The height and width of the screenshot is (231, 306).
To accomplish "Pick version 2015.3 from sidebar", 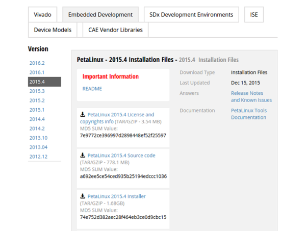I will 37,91.
